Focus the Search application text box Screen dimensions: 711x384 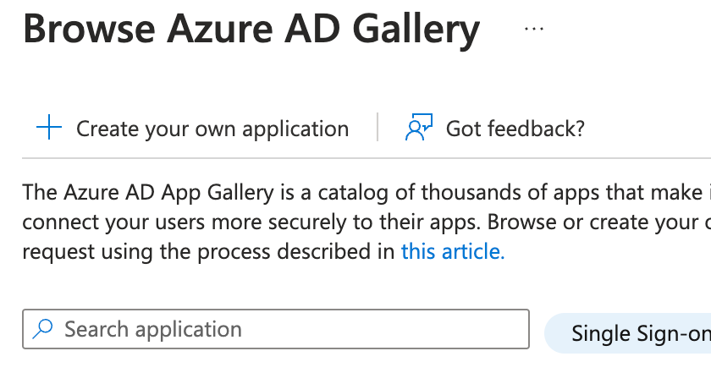click(276, 329)
